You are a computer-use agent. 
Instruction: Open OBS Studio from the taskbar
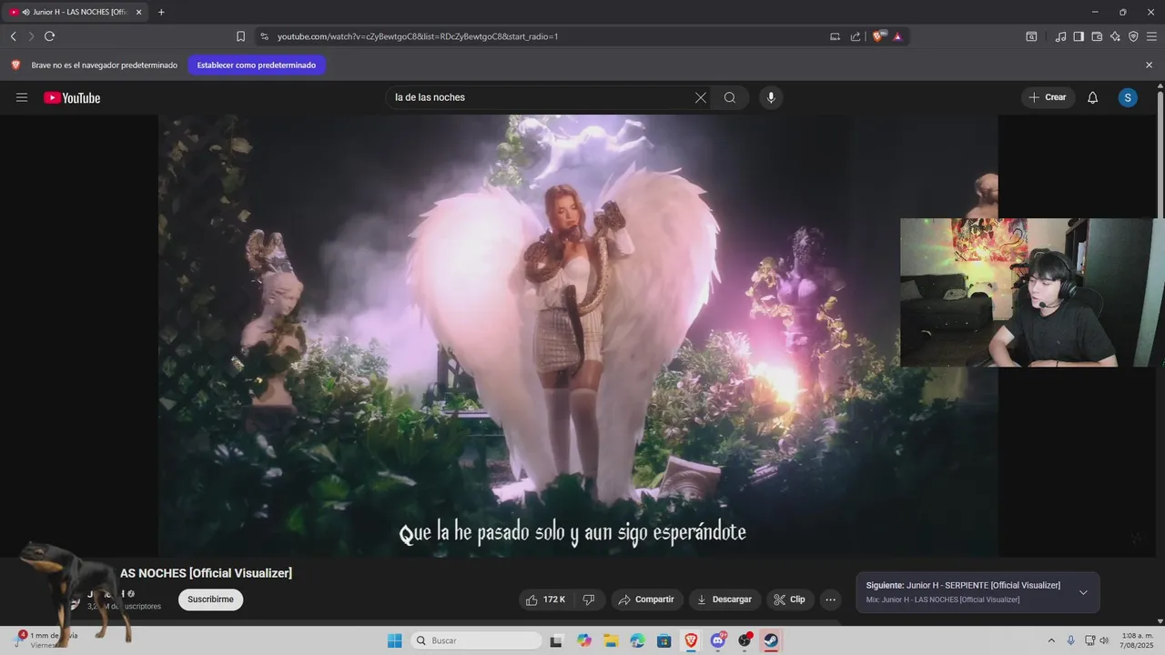pos(744,640)
